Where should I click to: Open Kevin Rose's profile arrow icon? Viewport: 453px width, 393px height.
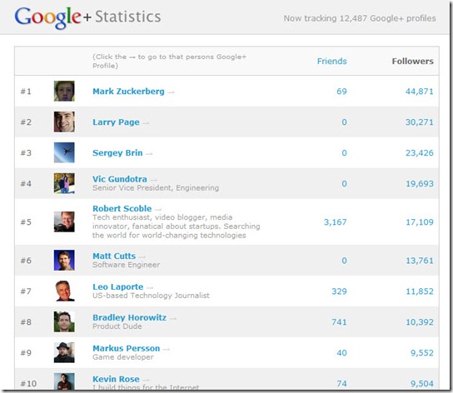pyautogui.click(x=146, y=380)
